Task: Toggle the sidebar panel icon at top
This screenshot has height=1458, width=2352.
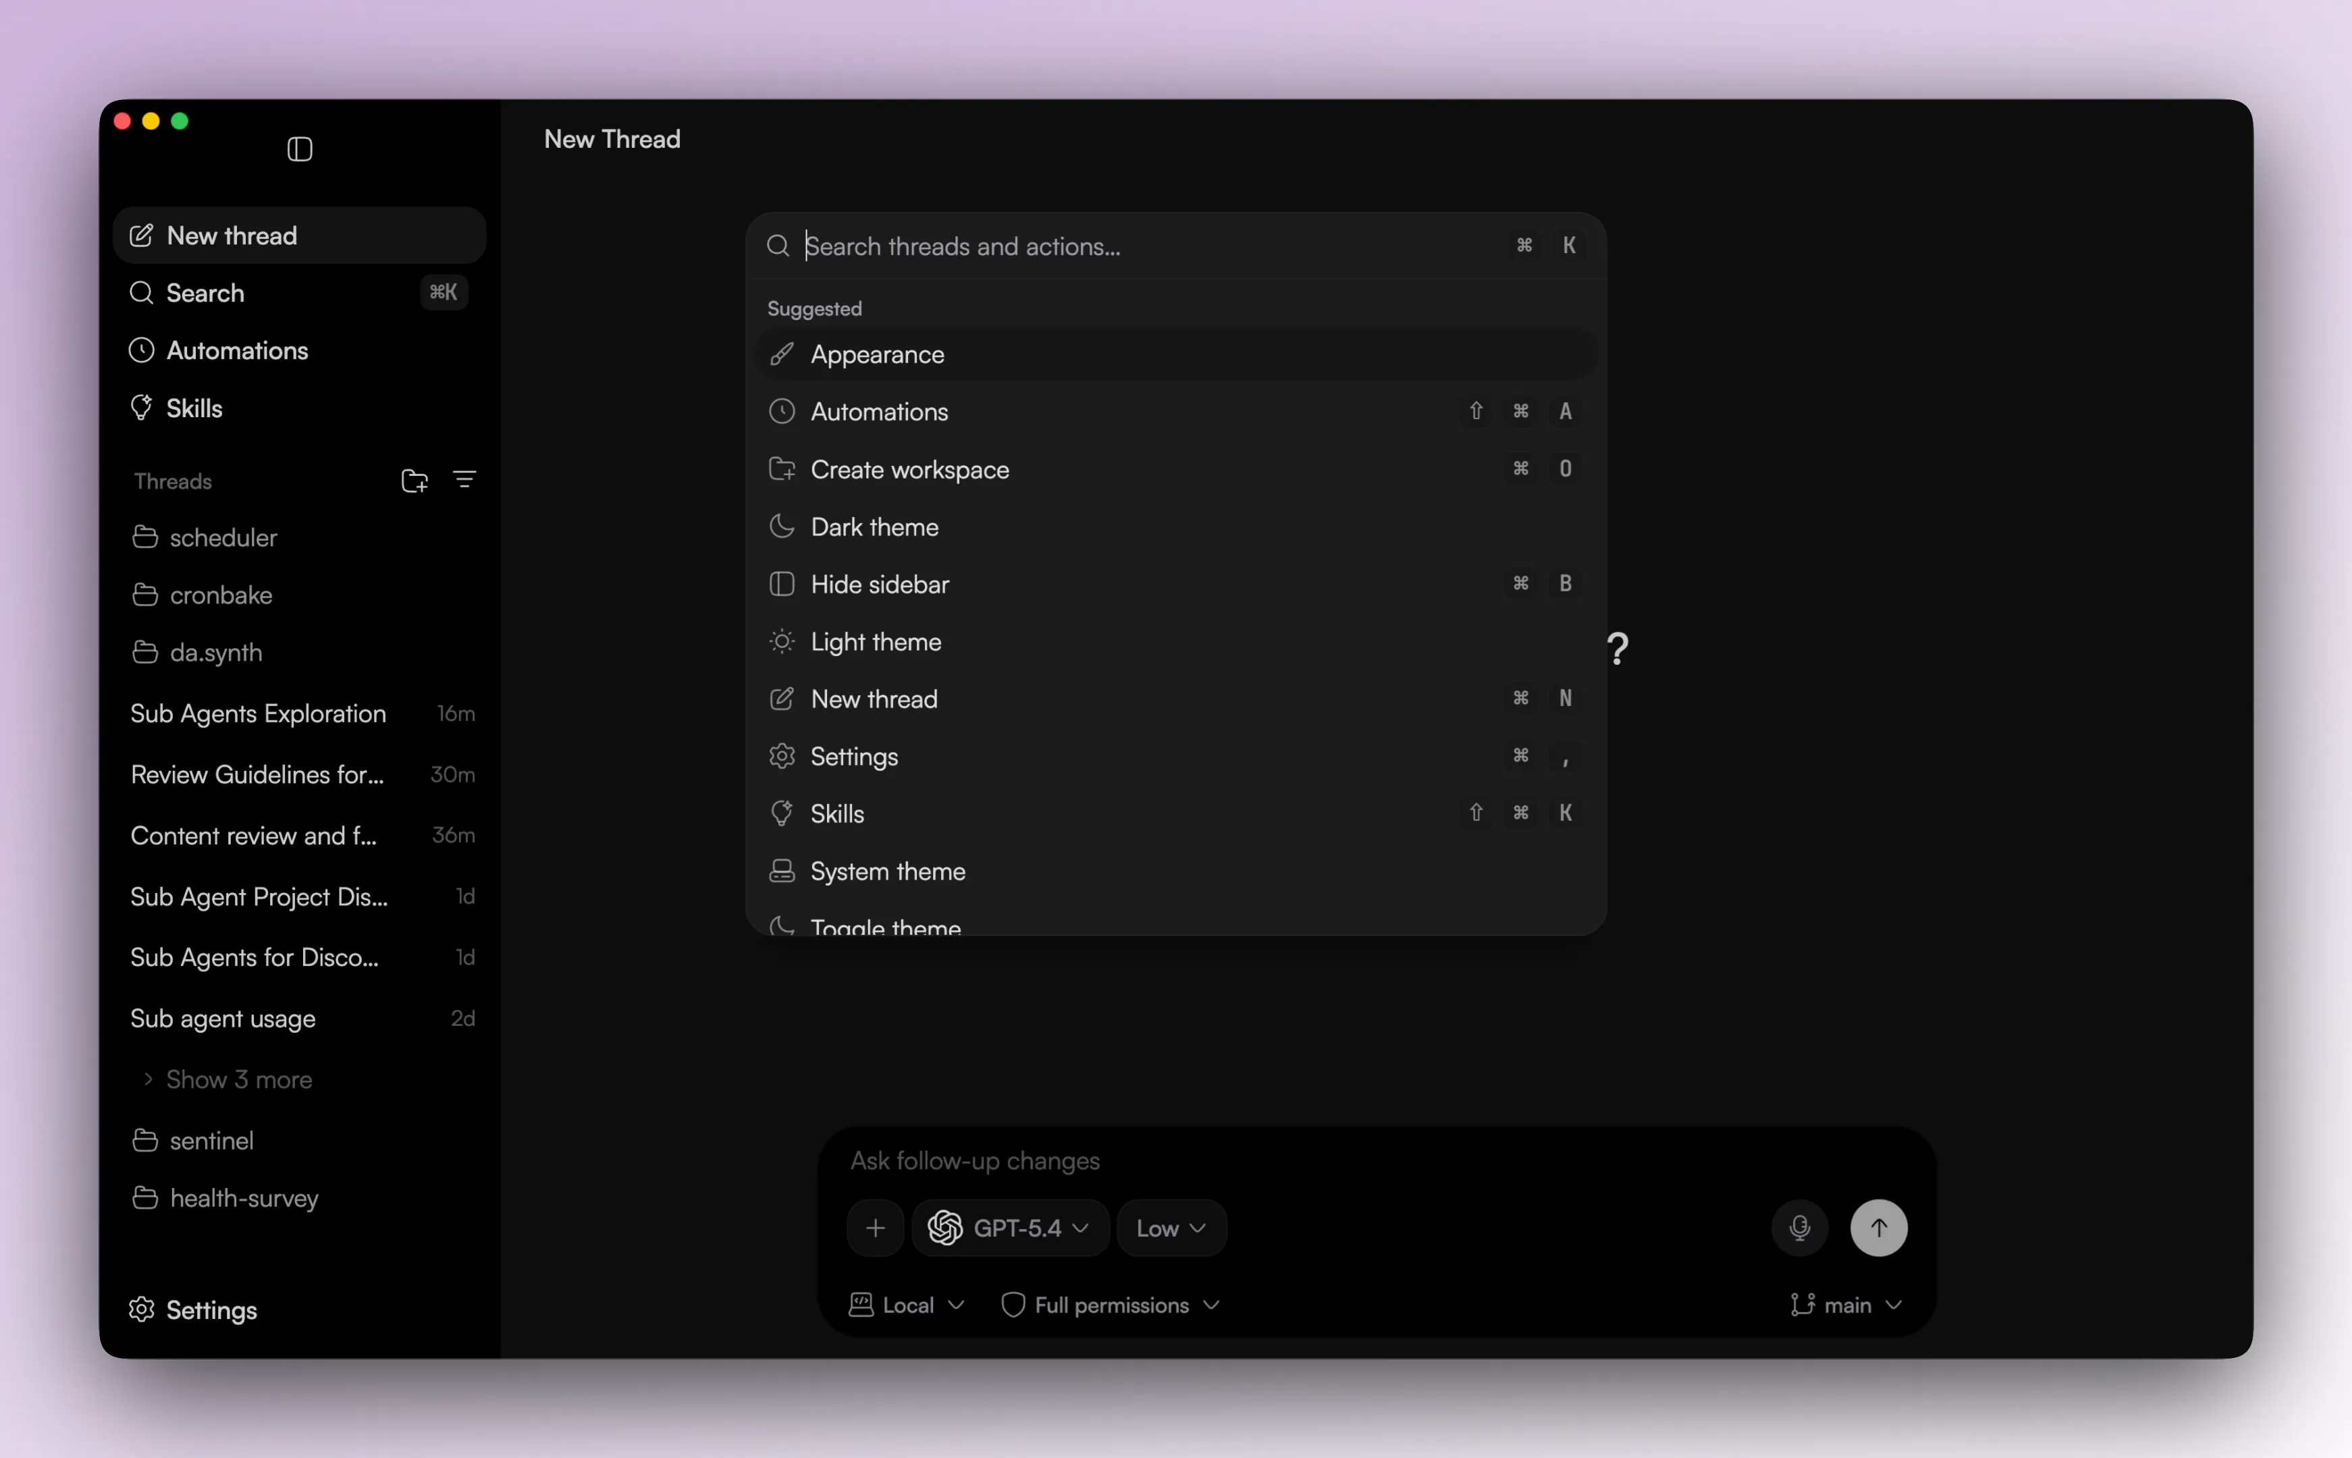Action: click(300, 149)
